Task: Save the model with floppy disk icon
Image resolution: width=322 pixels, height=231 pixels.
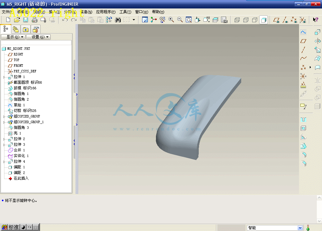Action: tap(25, 20)
